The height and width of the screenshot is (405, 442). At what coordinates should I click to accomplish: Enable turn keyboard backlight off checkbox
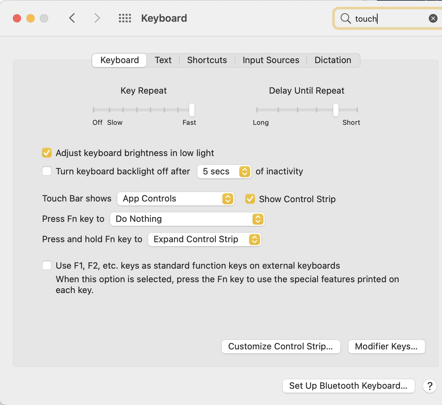click(47, 171)
